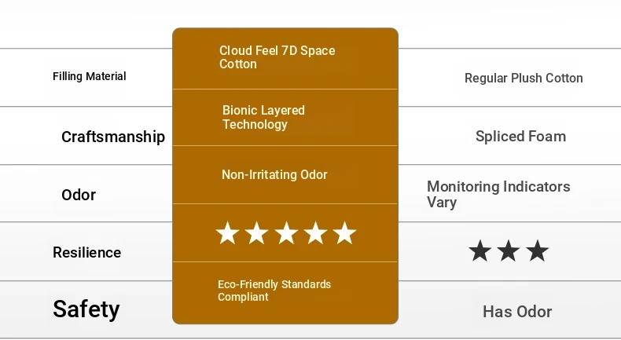This screenshot has width=621, height=340.
Task: Click the second white resilience star
Action: pos(256,233)
